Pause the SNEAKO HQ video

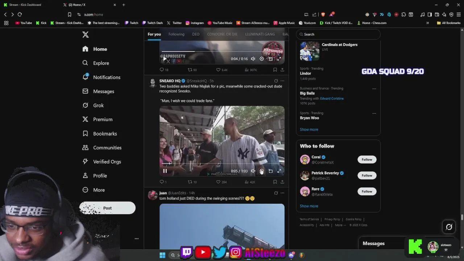pyautogui.click(x=165, y=171)
